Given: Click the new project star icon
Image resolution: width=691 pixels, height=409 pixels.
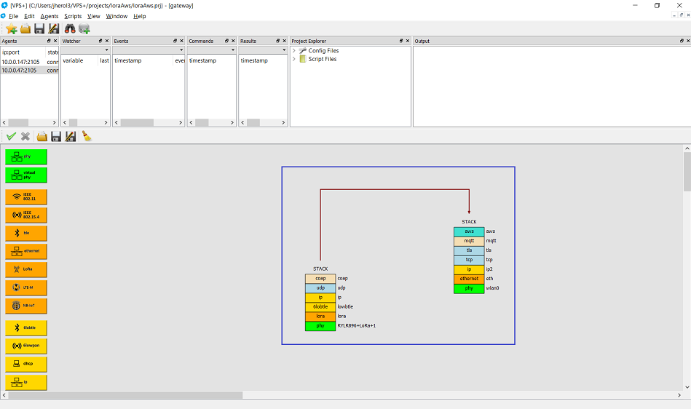Looking at the screenshot, I should pyautogui.click(x=12, y=28).
